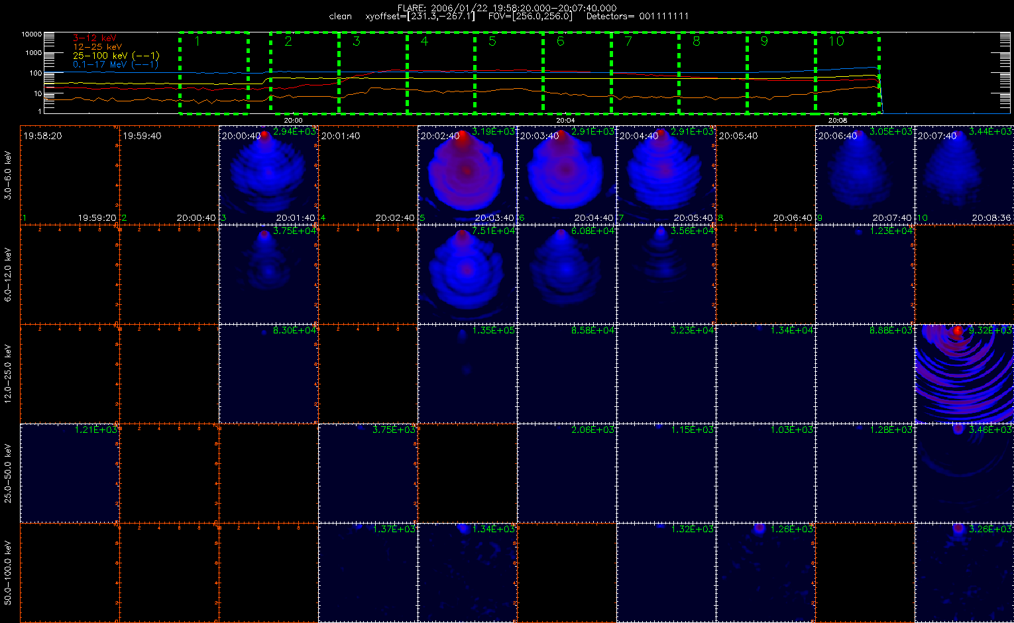Open the 25-50 keV image with peak 3.46E+03
The height and width of the screenshot is (623, 1014).
click(x=964, y=473)
